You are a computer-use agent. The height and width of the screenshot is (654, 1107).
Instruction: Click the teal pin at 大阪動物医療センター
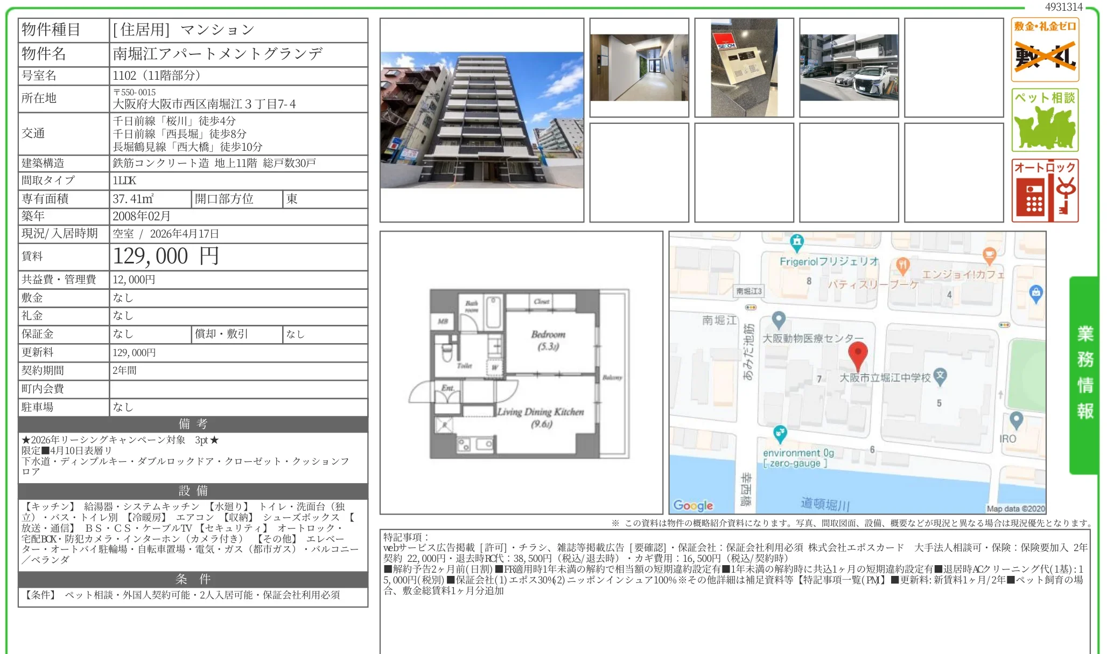tap(779, 319)
